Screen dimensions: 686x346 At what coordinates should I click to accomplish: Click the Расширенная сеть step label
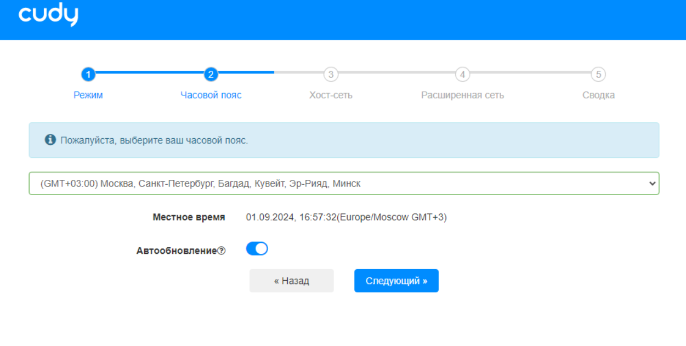462,95
